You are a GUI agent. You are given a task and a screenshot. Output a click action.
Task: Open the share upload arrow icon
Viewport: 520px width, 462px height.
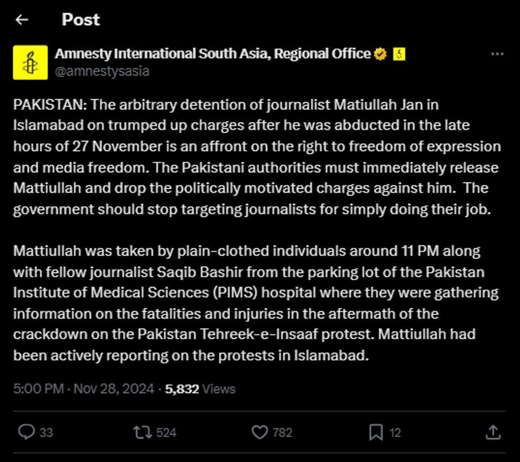click(493, 432)
